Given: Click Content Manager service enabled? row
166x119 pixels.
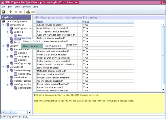Looking at the screenshot, I should click(84, 35).
